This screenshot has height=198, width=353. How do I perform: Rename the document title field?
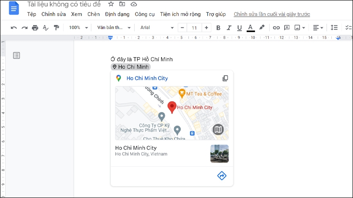point(64,4)
